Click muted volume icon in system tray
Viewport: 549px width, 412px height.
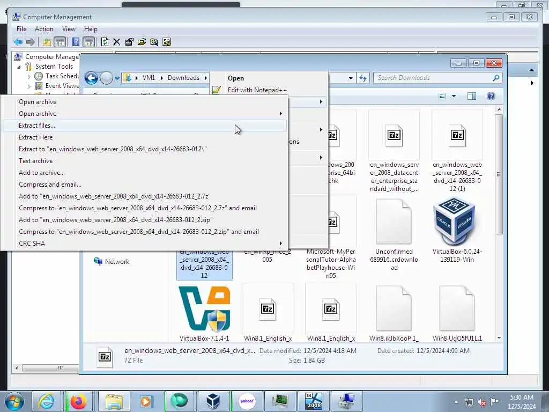(482, 402)
